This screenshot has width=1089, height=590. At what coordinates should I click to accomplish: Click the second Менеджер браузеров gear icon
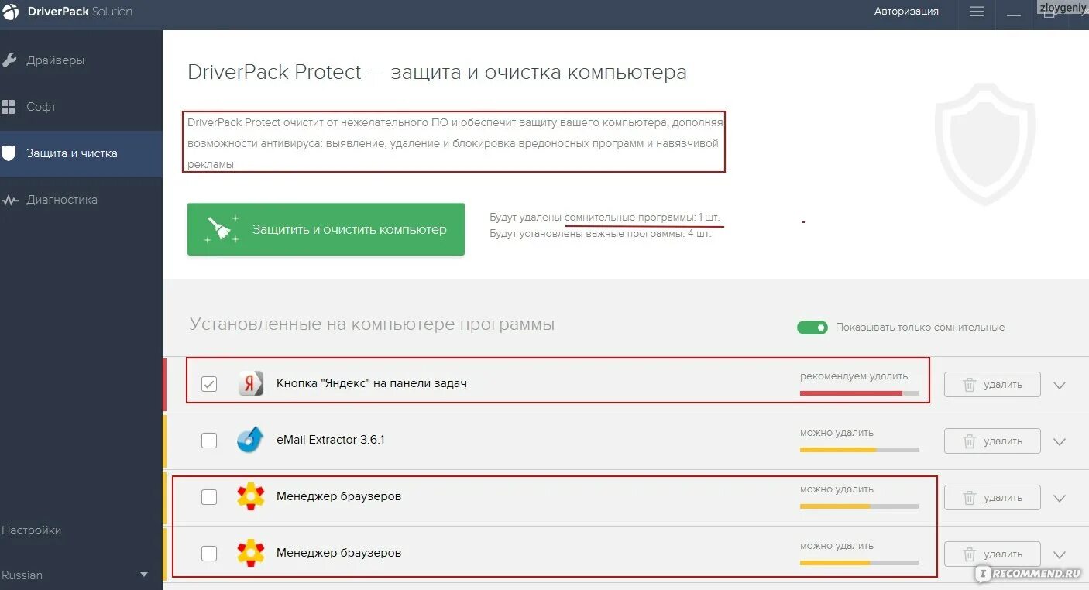[x=251, y=553]
